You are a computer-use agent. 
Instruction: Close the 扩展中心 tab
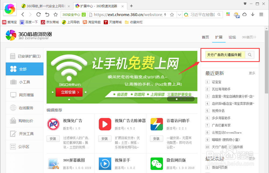pyautogui.click(x=122, y=6)
